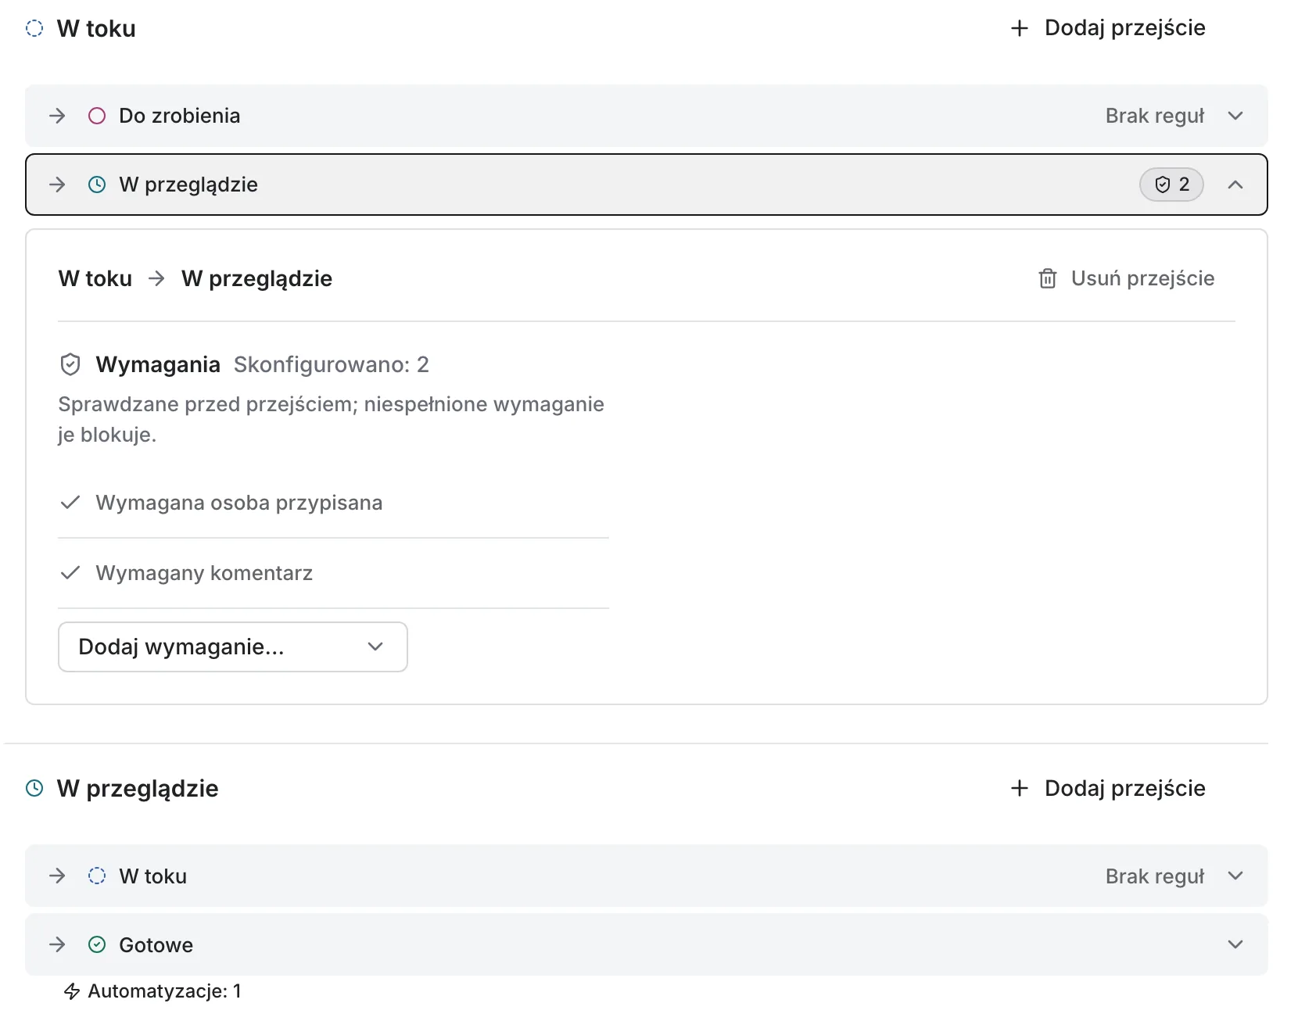The width and height of the screenshot is (1298, 1021).
Task: Click the arrow between W toku and W przeglądzie title
Action: tap(156, 278)
